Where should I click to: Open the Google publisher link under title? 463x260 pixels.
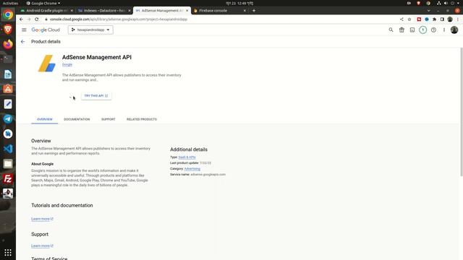pyautogui.click(x=67, y=64)
